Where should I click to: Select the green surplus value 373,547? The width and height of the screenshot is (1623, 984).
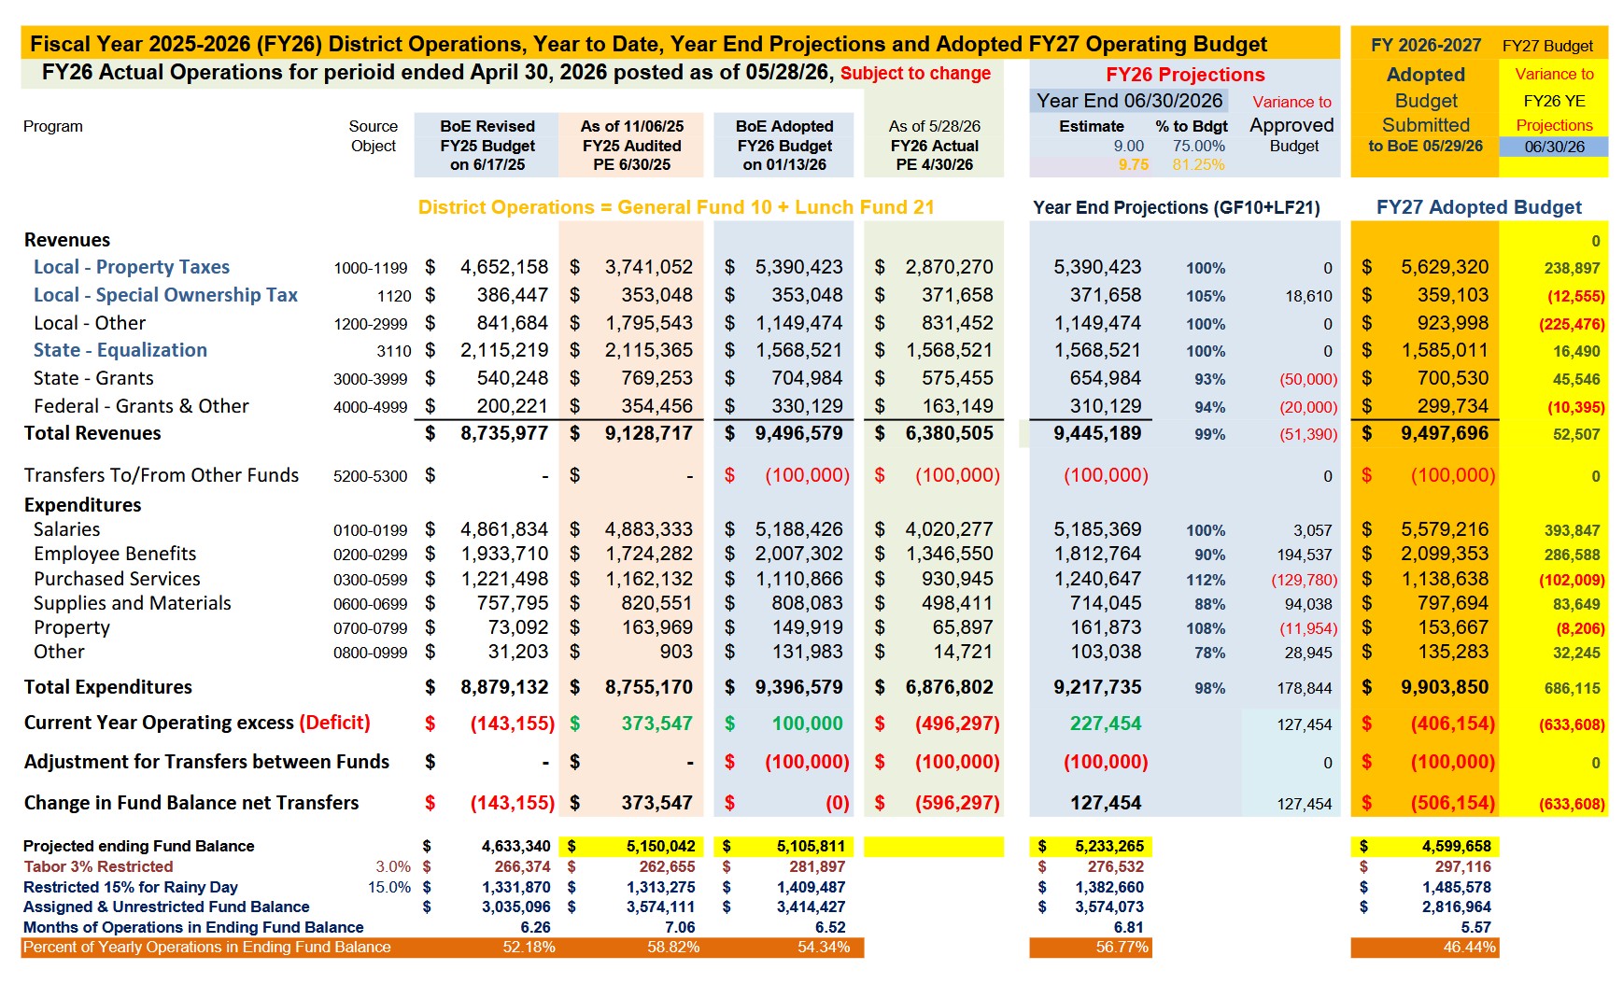(657, 724)
